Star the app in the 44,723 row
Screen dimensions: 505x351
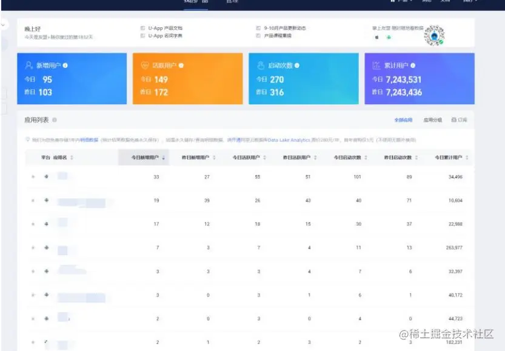33,319
